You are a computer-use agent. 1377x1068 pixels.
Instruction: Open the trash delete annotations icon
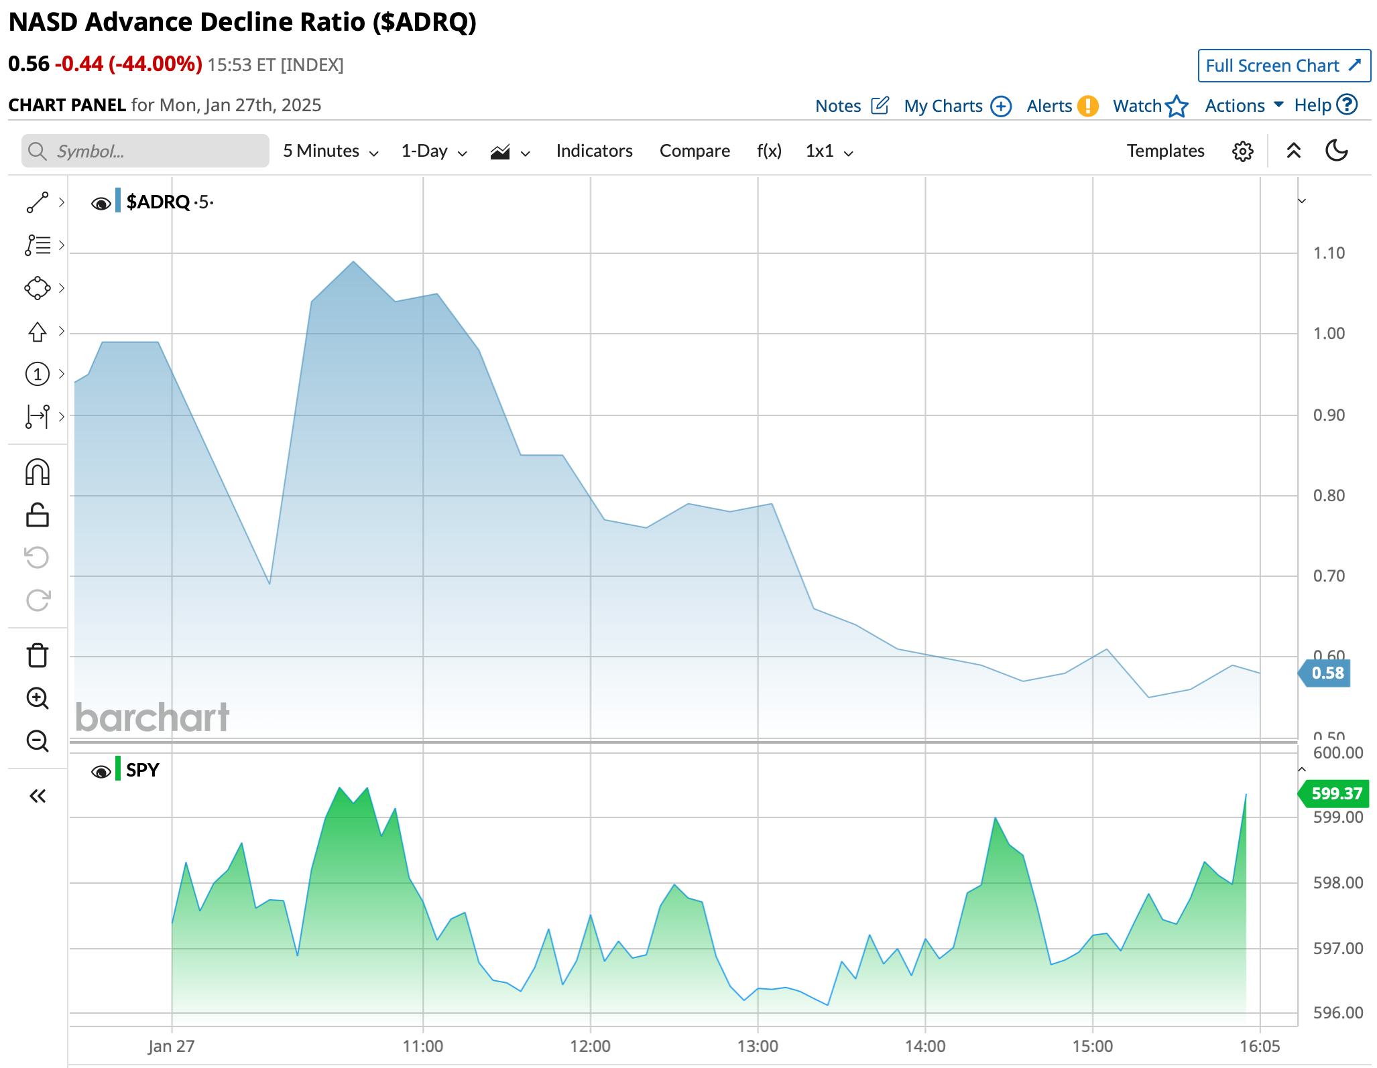pyautogui.click(x=38, y=656)
